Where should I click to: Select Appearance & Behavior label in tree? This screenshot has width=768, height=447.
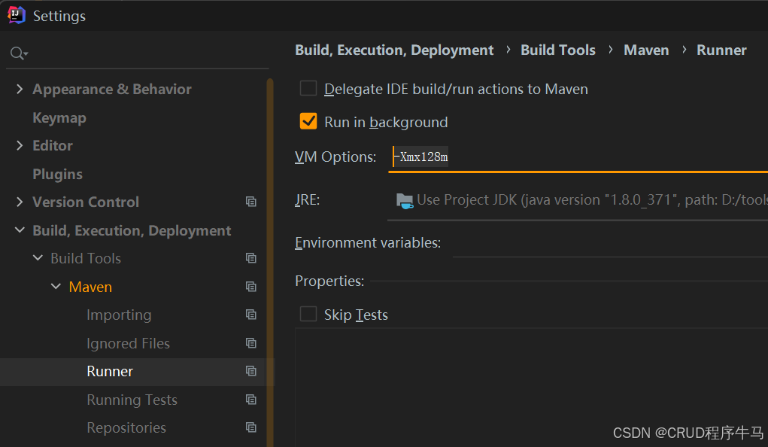112,90
